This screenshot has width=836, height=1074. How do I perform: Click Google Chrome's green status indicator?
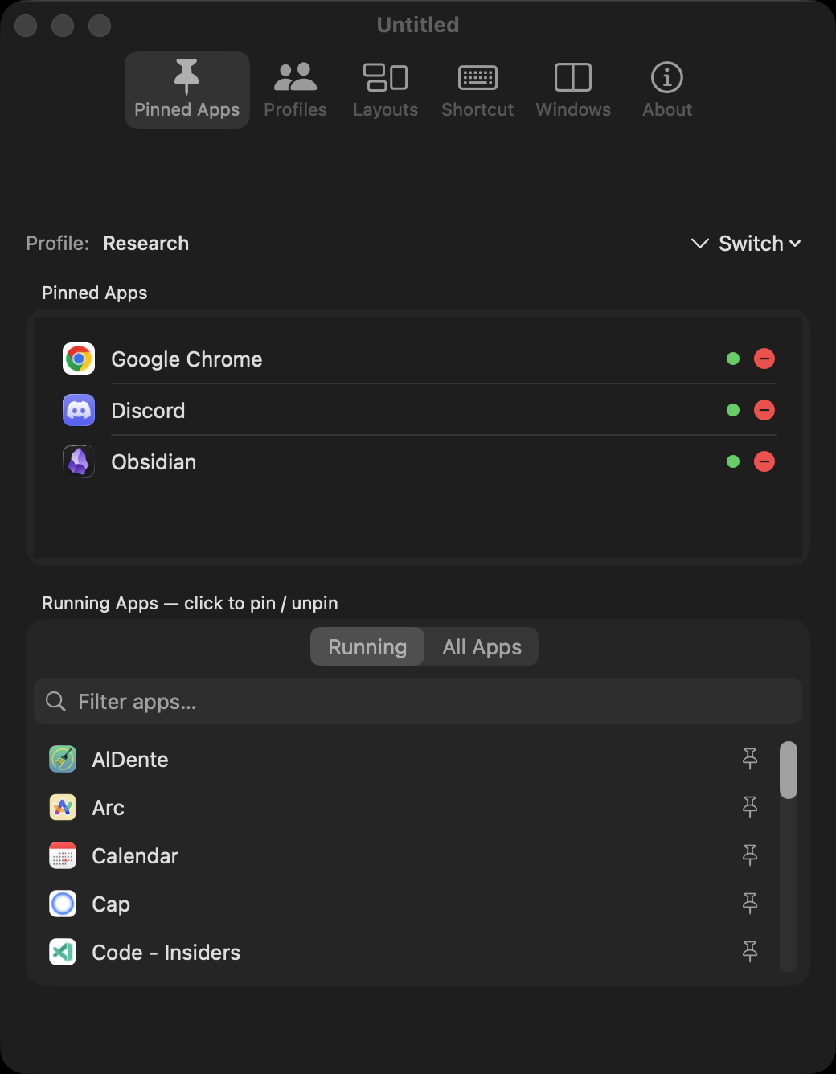point(732,359)
